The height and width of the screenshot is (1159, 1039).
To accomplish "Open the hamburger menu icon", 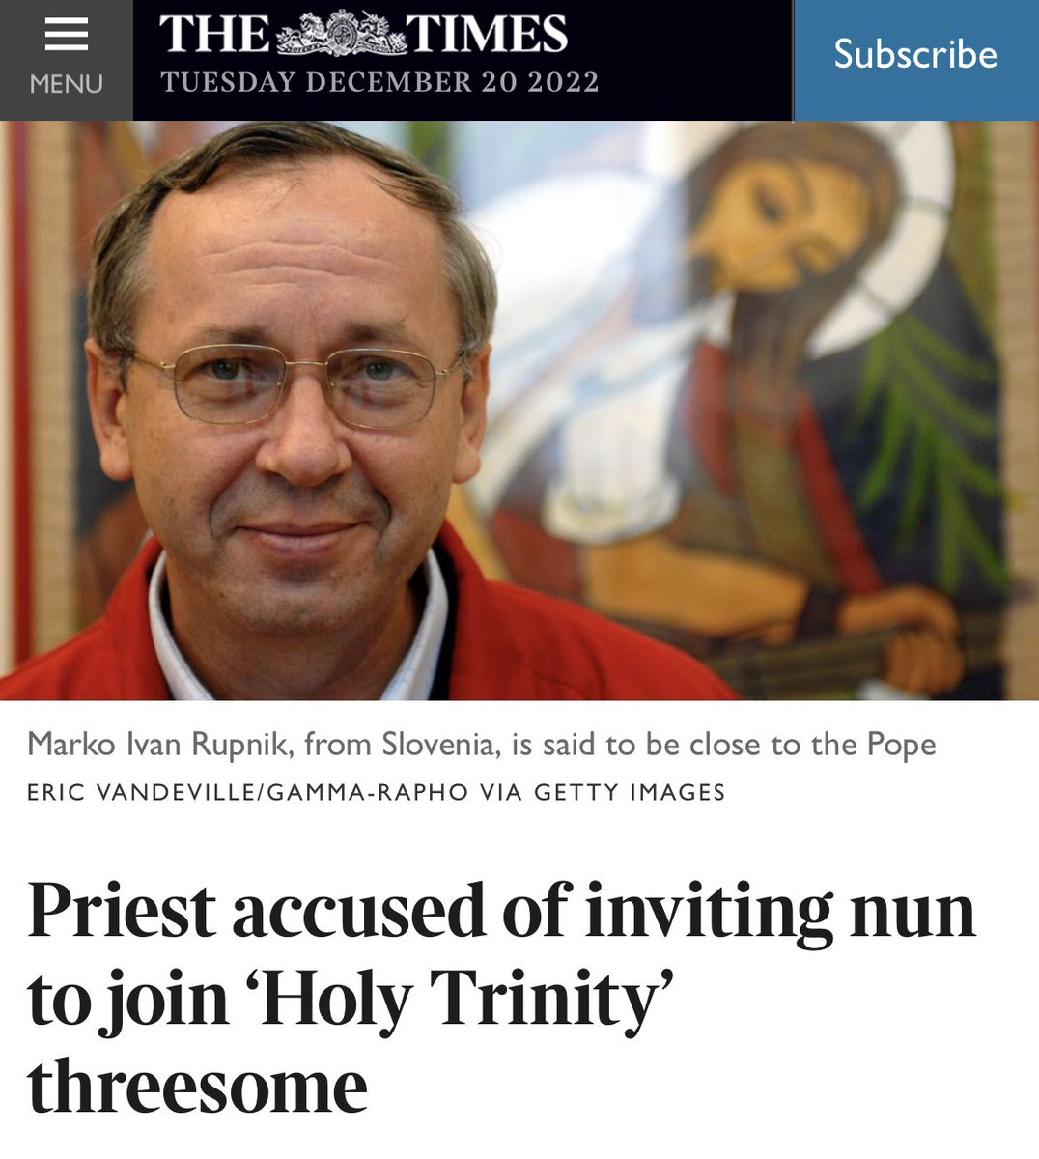I will pyautogui.click(x=66, y=35).
